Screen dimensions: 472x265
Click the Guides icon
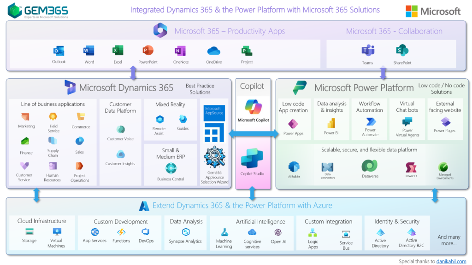(183, 119)
